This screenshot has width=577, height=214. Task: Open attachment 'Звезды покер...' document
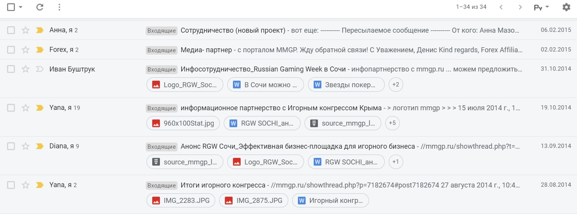point(346,85)
